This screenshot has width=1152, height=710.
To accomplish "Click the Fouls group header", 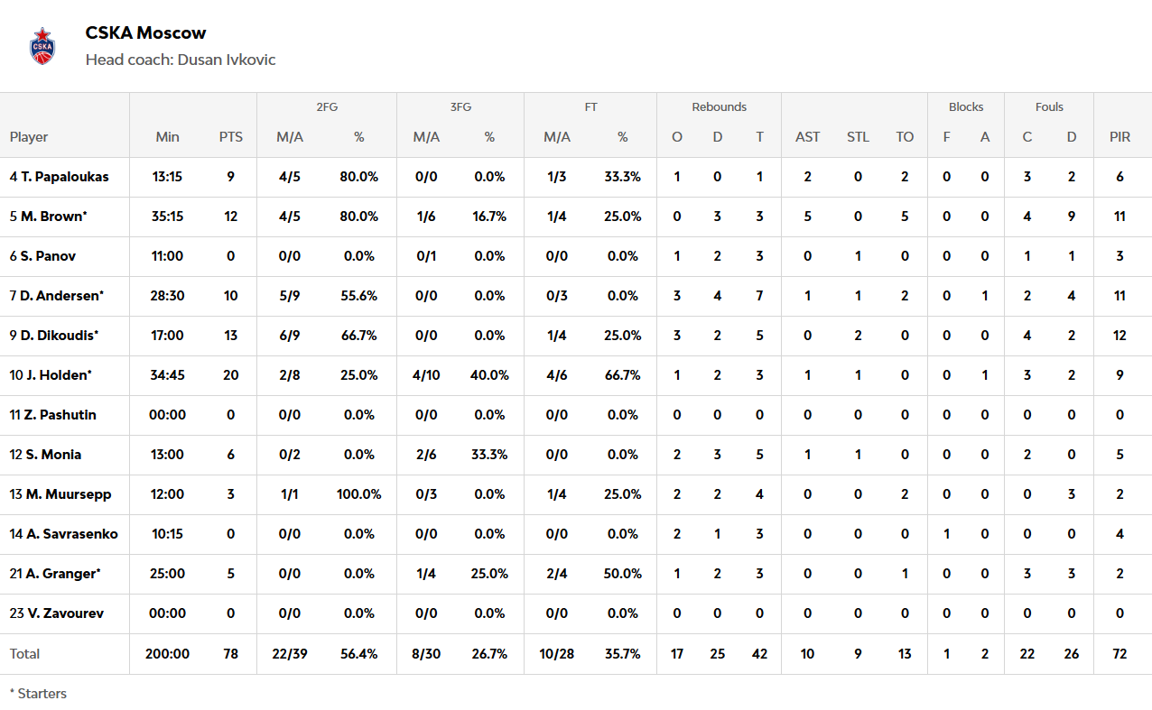I will pos(1050,107).
